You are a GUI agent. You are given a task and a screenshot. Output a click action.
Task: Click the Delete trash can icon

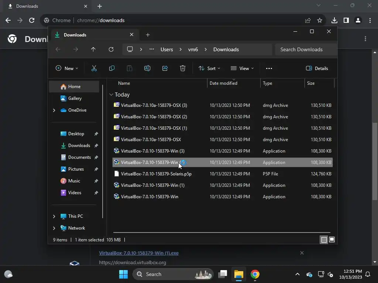pos(183,68)
